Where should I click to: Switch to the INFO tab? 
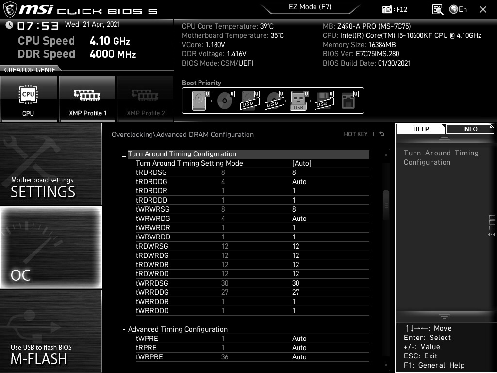tap(470, 129)
